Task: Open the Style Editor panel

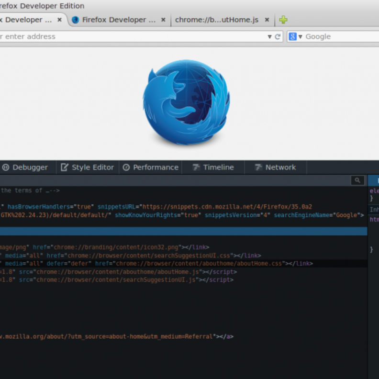Action: [x=88, y=167]
